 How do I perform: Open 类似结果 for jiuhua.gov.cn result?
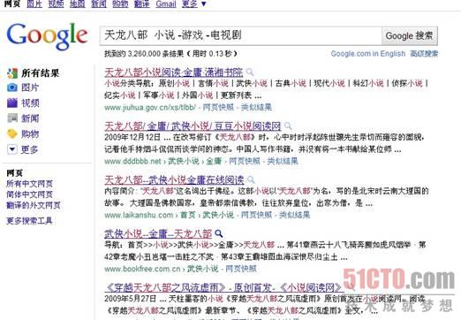(256, 107)
